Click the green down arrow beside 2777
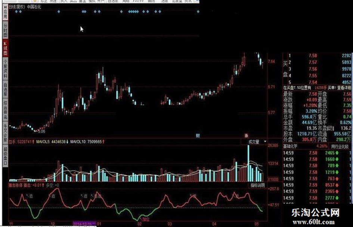The width and height of the screenshot is (353, 227). tap(337, 198)
